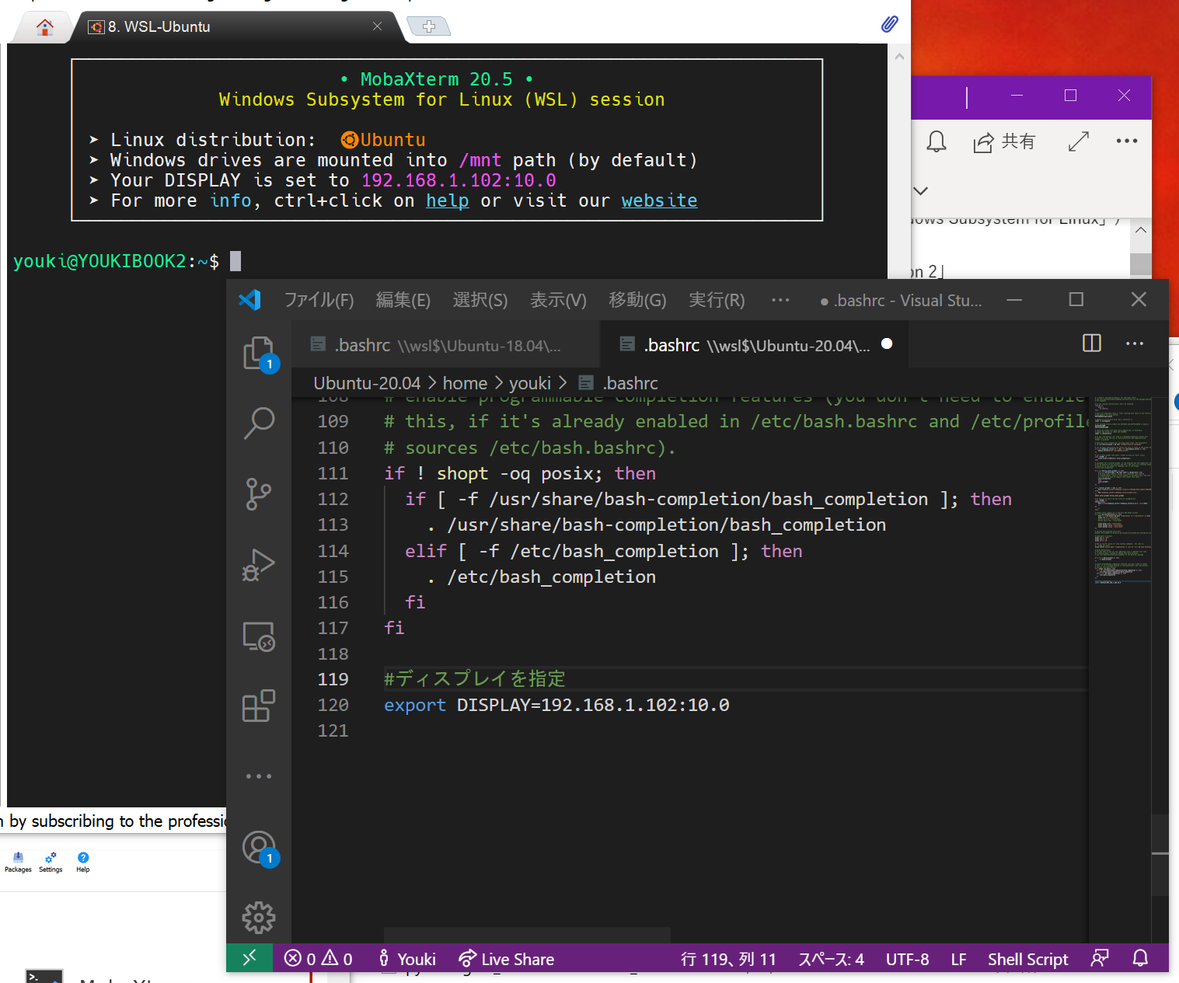Switch to the .bashrc Ubuntu-18.04 tab

tap(445, 345)
